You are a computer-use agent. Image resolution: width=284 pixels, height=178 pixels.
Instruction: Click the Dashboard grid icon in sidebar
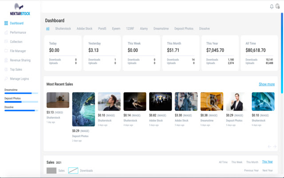click(x=6, y=23)
